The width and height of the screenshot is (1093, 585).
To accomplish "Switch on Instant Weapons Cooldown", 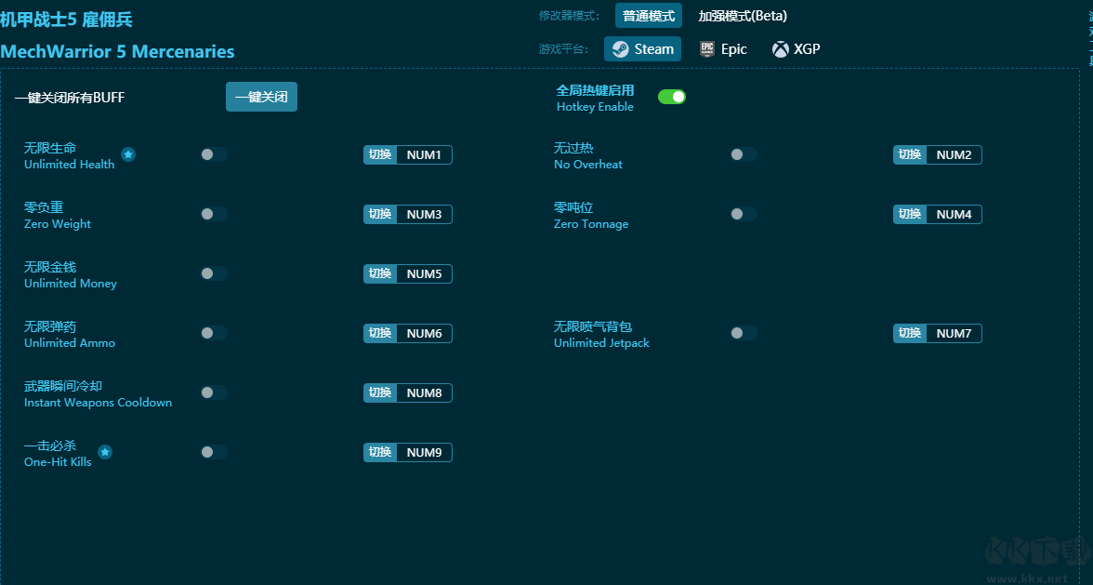I will click(x=213, y=392).
